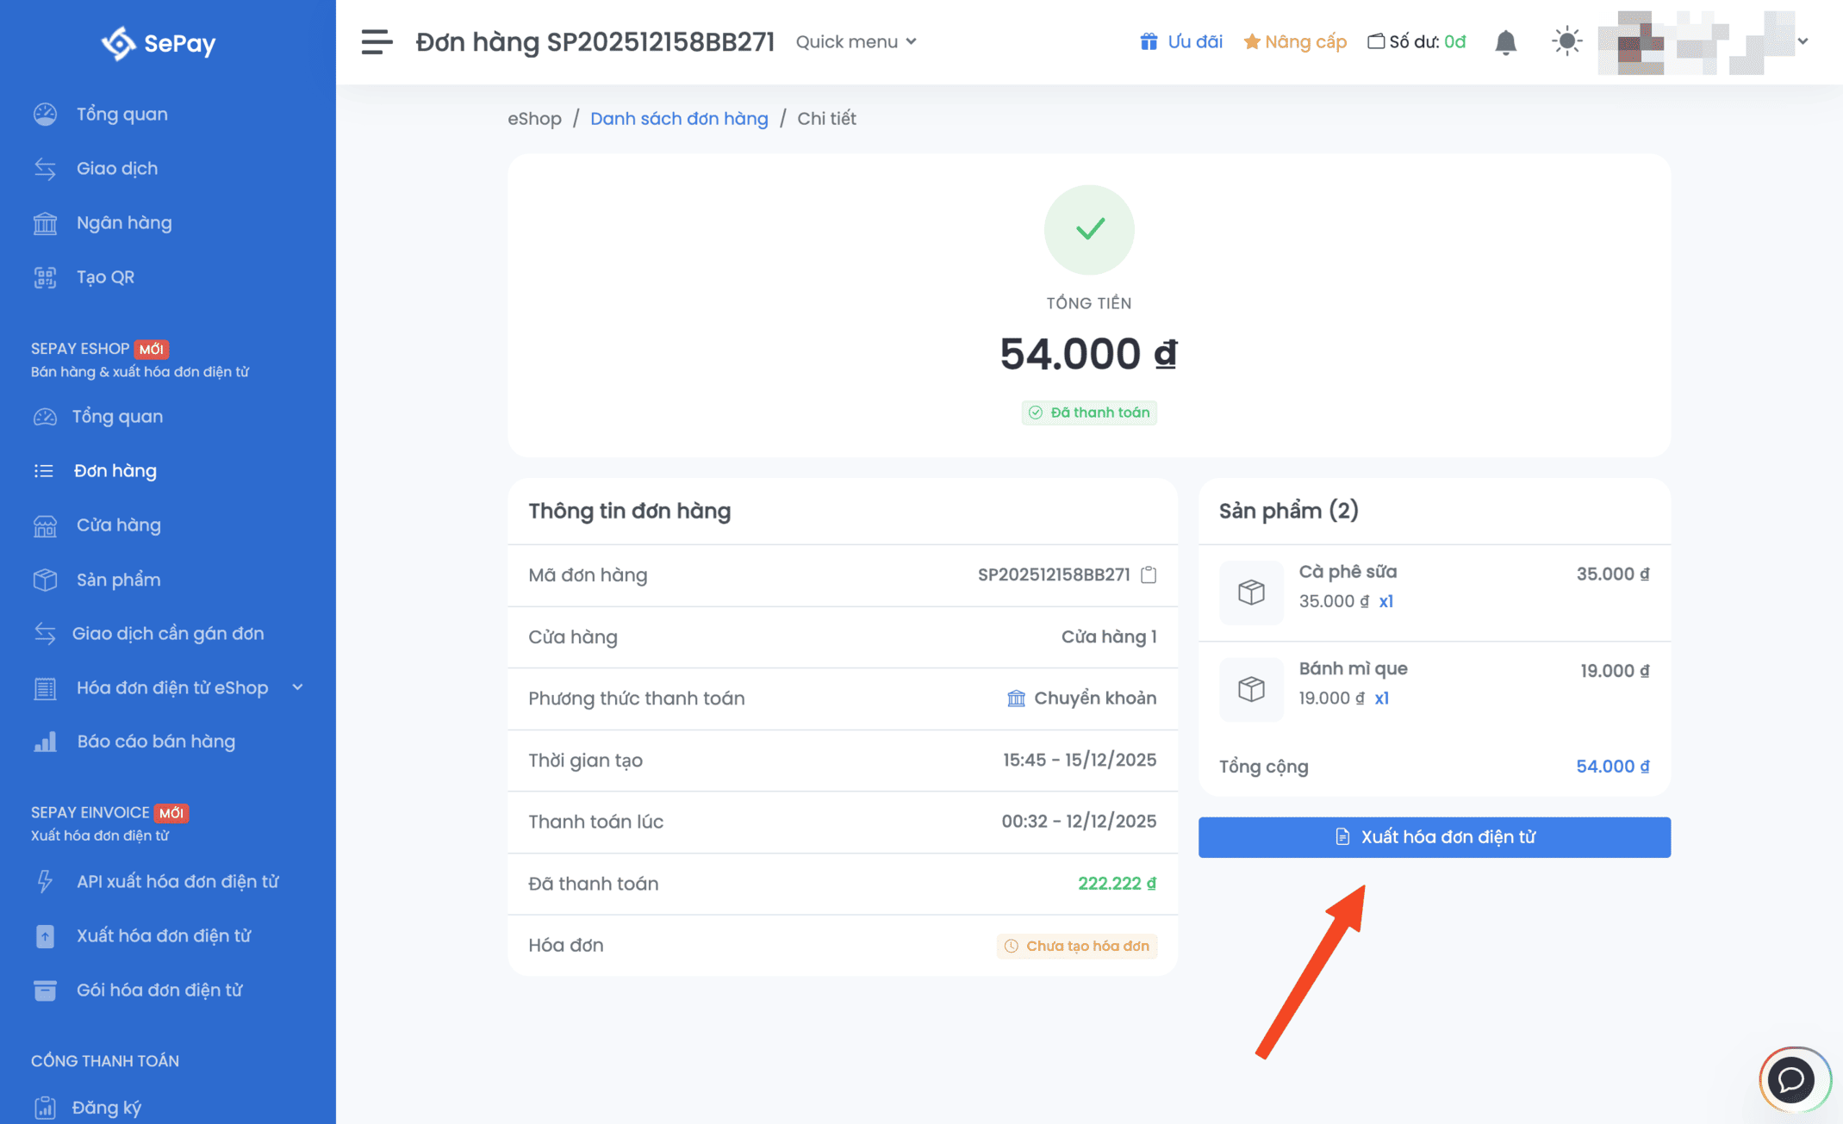The height and width of the screenshot is (1124, 1843).
Task: Click the Ưu đãi gift link
Action: click(x=1180, y=41)
